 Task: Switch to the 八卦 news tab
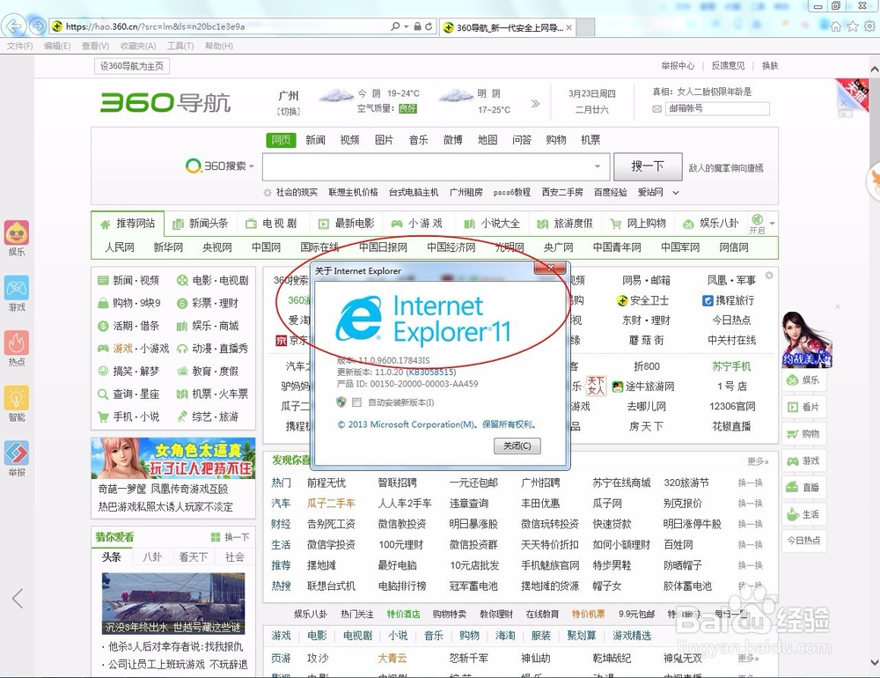coord(152,557)
